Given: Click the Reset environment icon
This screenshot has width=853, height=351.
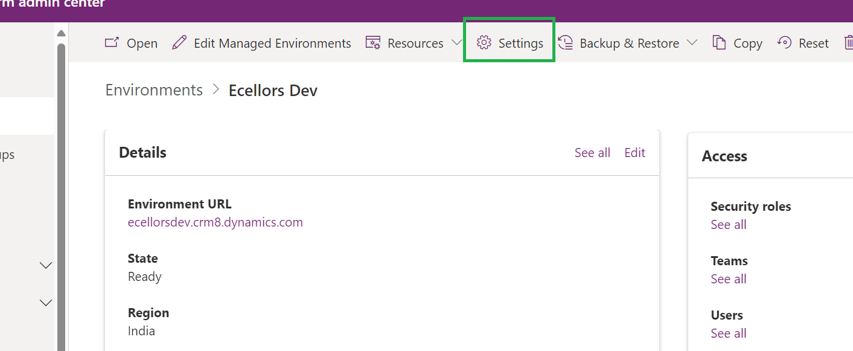Looking at the screenshot, I should point(784,43).
